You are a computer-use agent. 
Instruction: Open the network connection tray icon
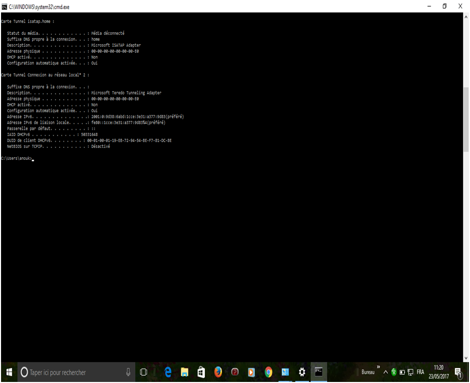coord(410,372)
